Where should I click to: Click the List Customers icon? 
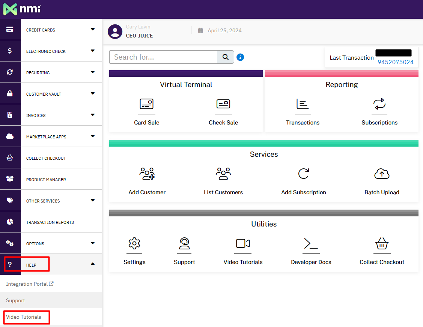coord(223,174)
